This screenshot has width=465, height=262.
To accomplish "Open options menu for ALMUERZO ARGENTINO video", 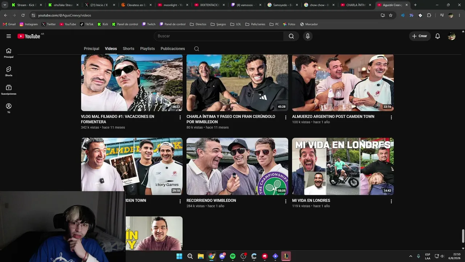I will [x=391, y=118].
